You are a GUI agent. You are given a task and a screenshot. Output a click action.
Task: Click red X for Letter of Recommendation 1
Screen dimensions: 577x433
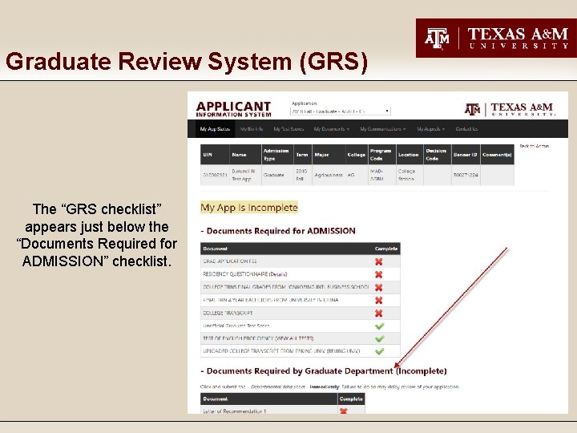point(344,411)
